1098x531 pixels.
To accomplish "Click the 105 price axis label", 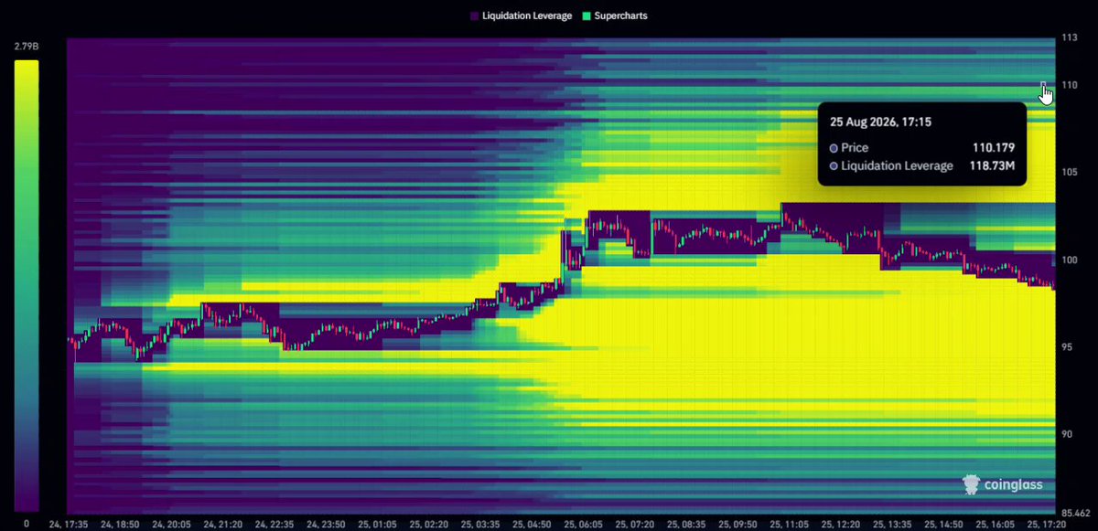I will pos(1068,173).
